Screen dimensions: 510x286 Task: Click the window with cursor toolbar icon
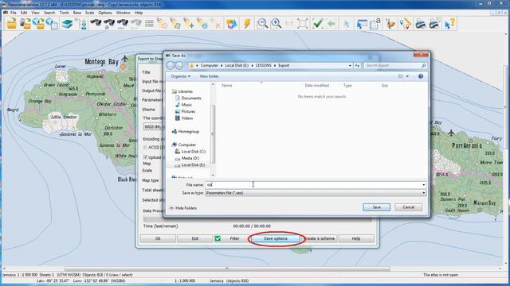point(361,24)
